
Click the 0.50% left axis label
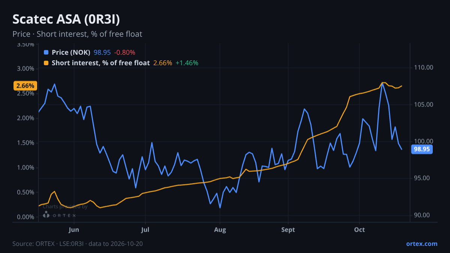point(25,192)
